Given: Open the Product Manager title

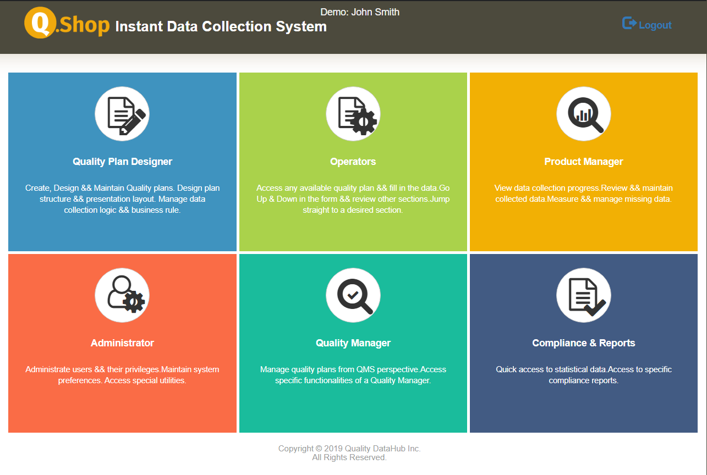Looking at the screenshot, I should (584, 162).
